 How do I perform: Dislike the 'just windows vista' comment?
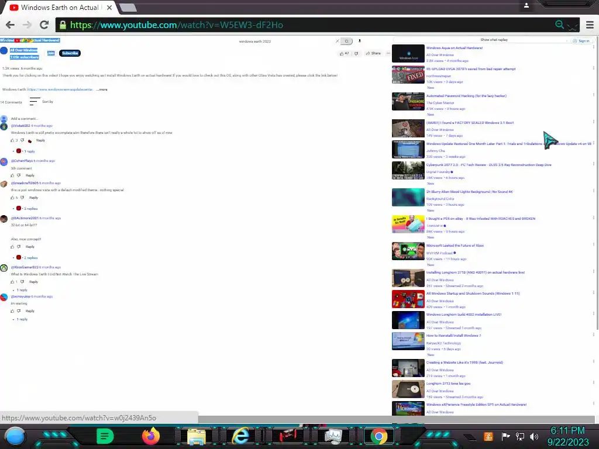pyautogui.click(x=22, y=198)
